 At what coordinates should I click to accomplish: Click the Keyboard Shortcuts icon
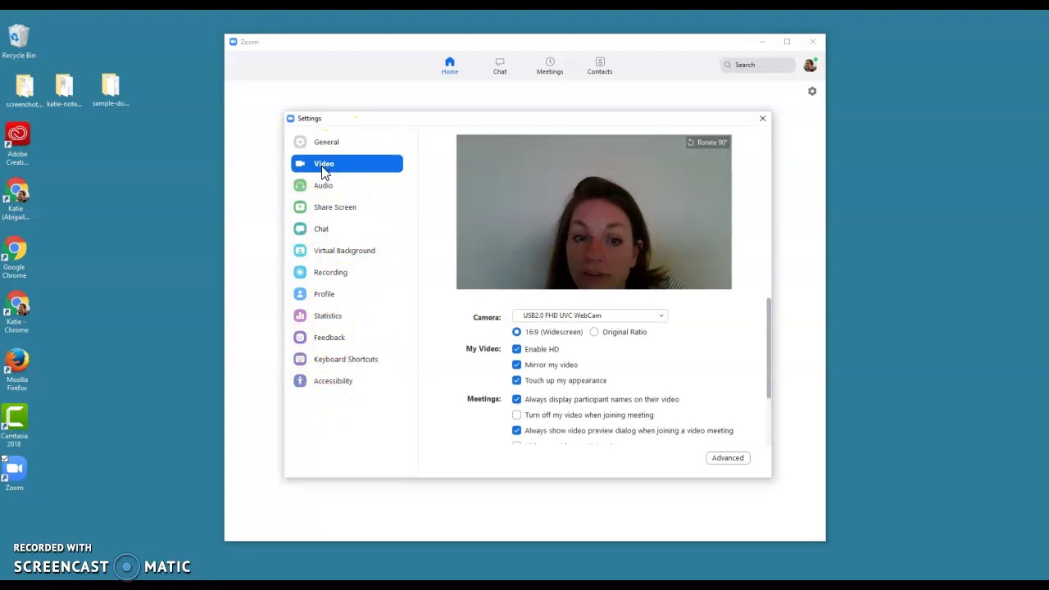(300, 359)
